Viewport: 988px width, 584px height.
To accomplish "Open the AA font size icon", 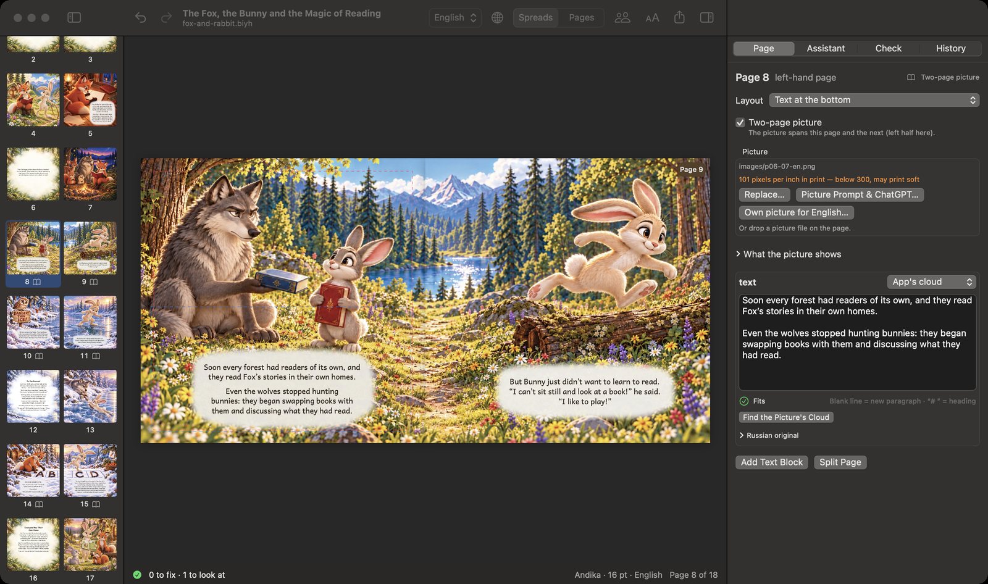I will (652, 18).
